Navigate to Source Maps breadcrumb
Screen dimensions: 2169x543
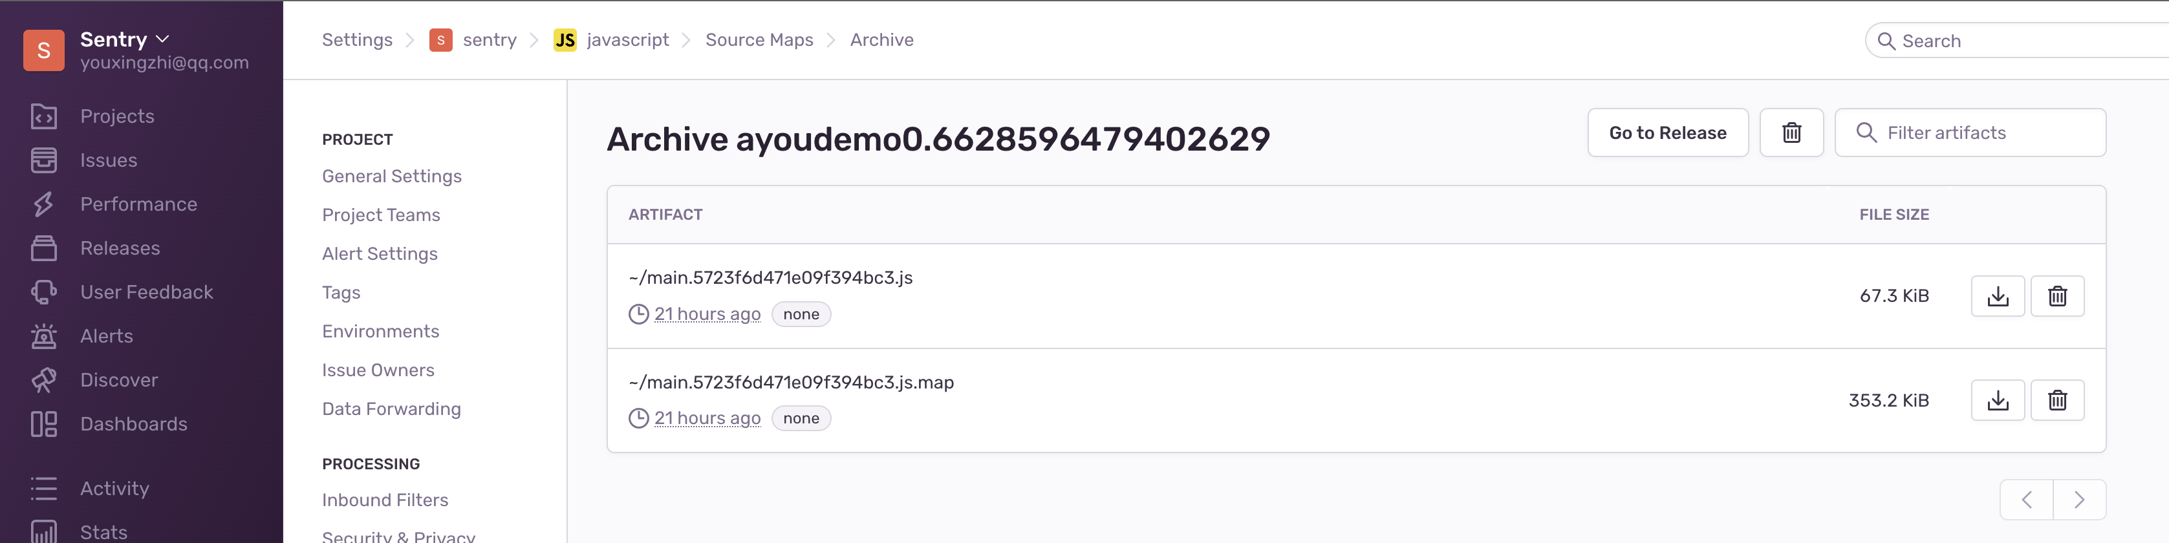coord(759,41)
